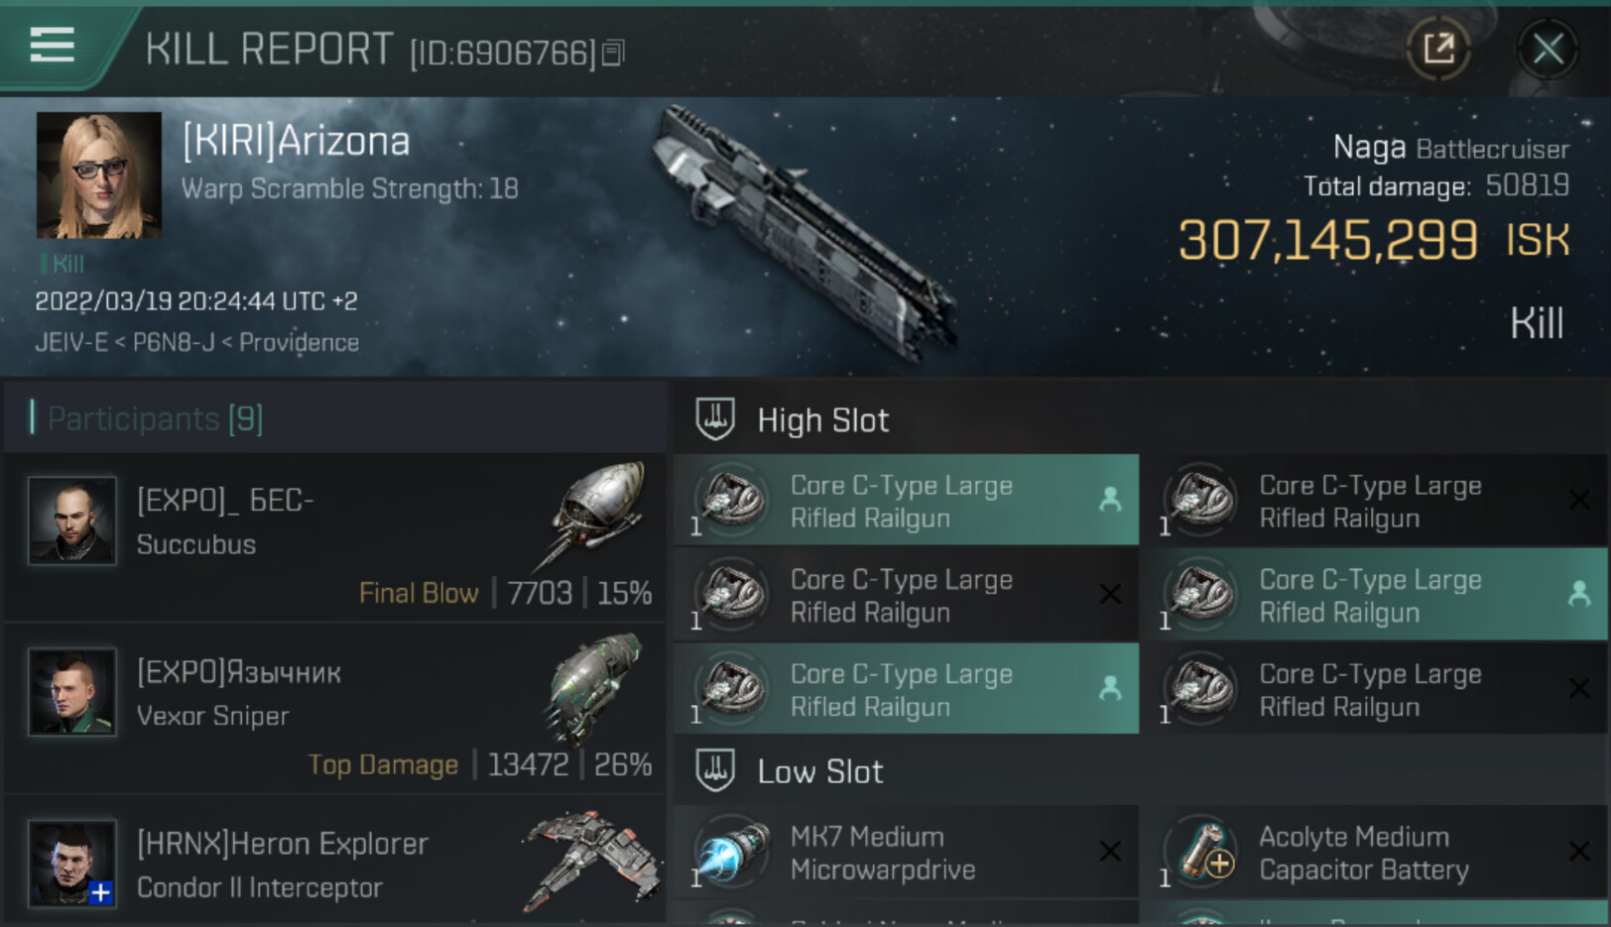Open the _БЕС- pilot portrait
The image size is (1611, 927).
71,521
